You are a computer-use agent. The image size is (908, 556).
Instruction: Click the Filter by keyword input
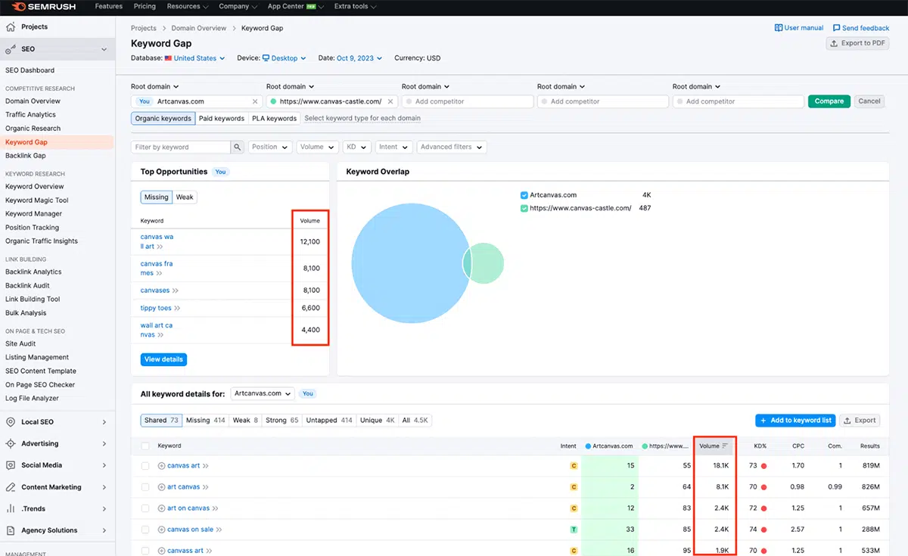click(x=181, y=147)
